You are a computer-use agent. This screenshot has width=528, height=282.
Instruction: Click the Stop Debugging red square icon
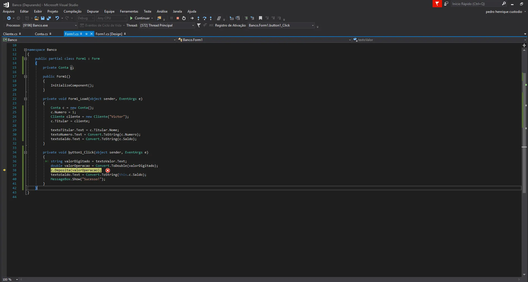178,18
